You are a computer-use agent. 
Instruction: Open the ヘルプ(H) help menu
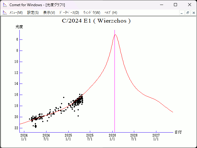[111, 13]
